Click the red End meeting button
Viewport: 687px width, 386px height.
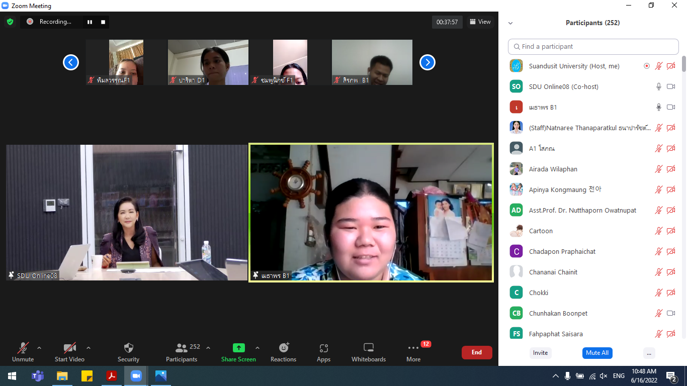tap(476, 352)
